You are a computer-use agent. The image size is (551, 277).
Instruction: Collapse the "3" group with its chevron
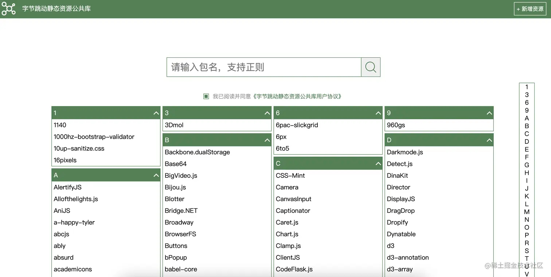pos(267,113)
